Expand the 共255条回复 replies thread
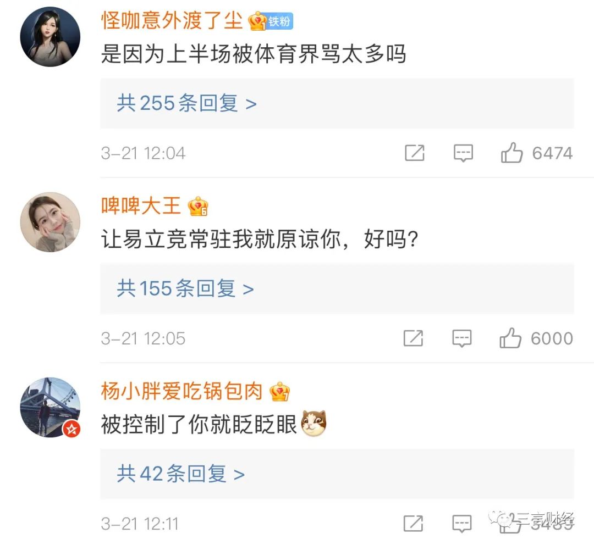 [337, 103]
